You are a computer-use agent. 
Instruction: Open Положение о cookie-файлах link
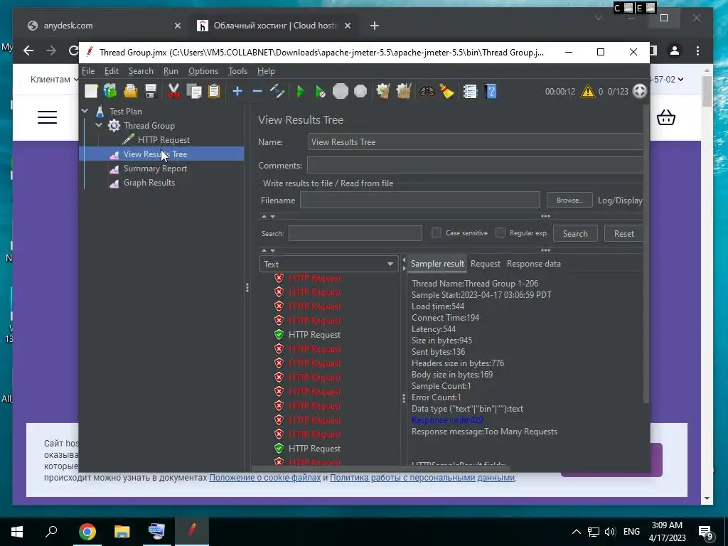pyautogui.click(x=265, y=478)
